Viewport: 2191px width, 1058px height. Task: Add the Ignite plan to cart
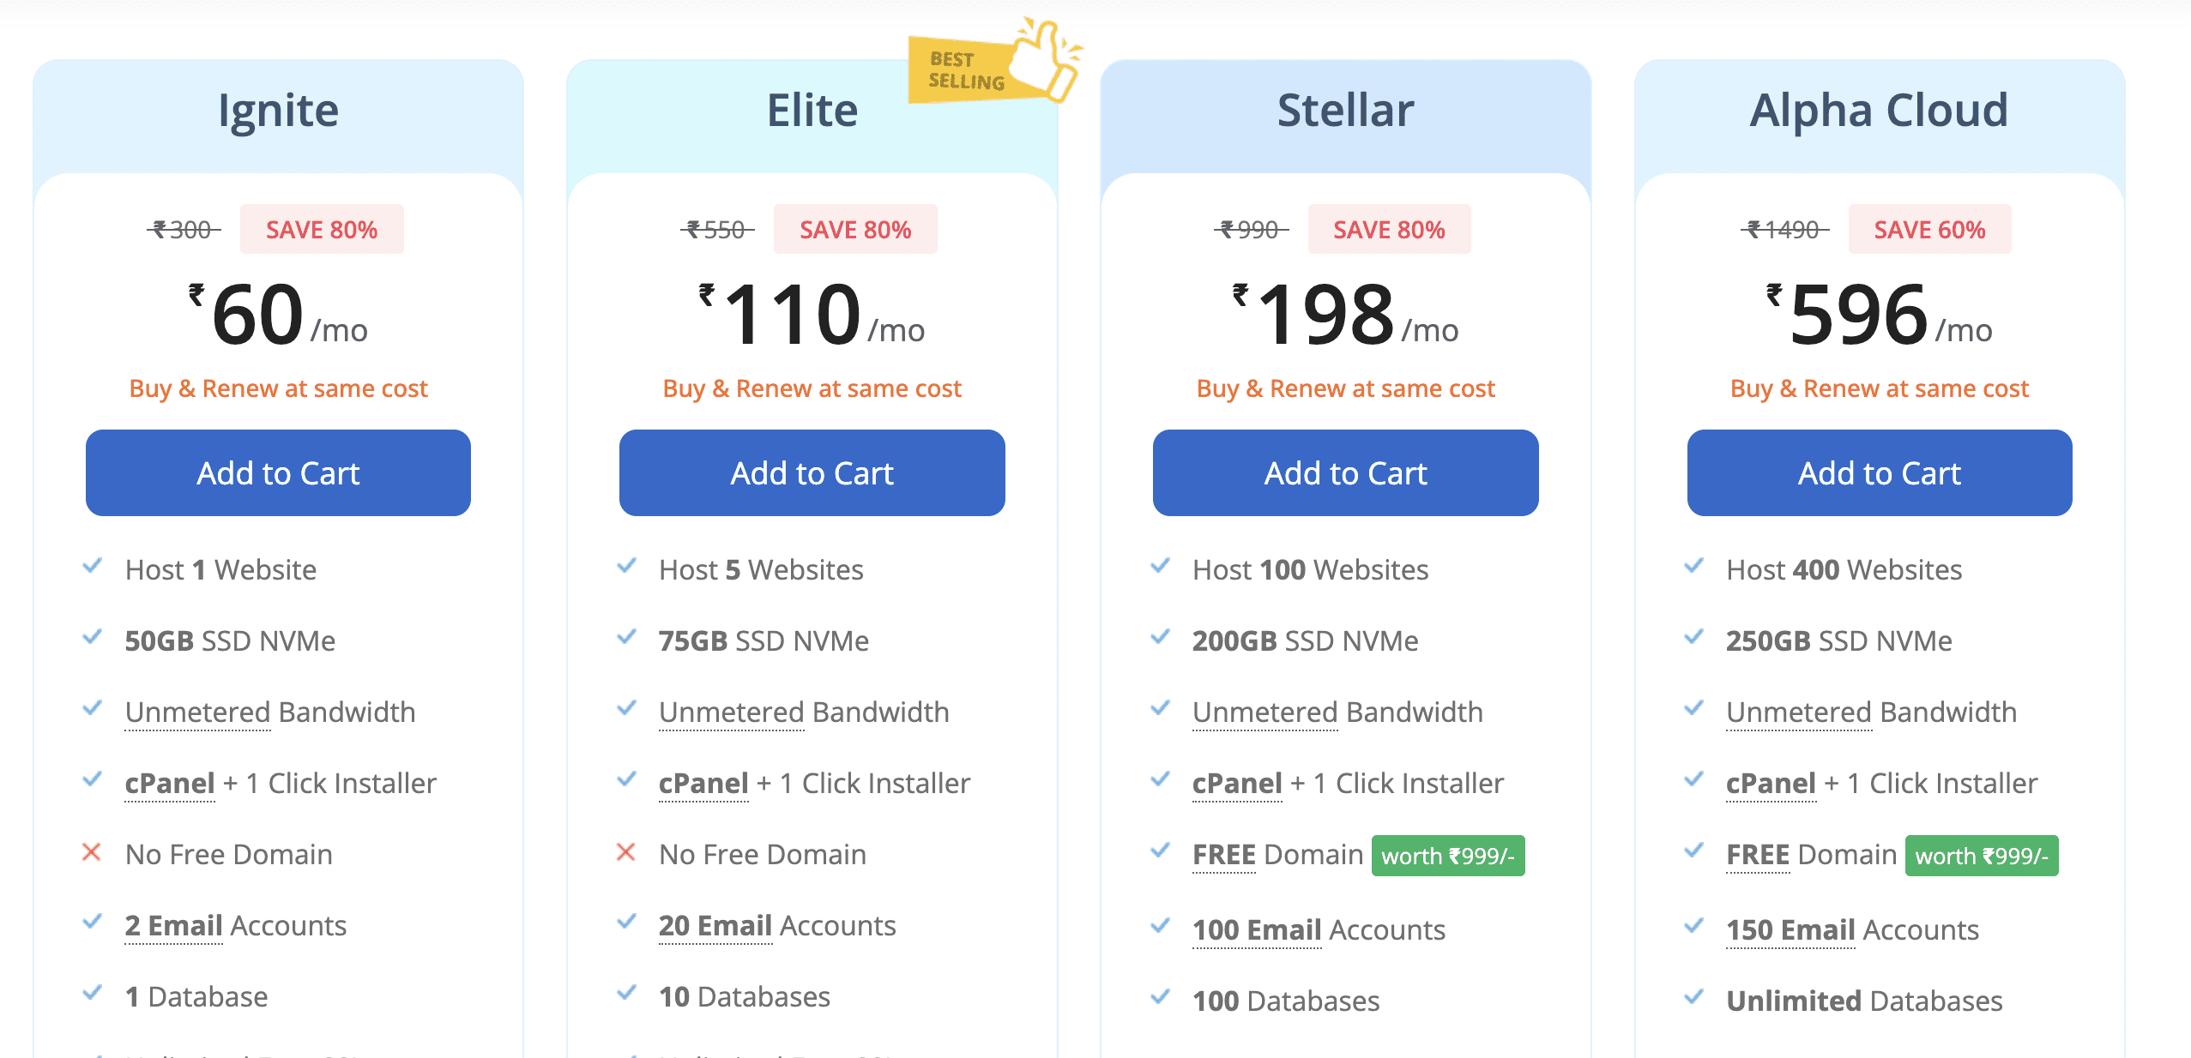point(278,472)
